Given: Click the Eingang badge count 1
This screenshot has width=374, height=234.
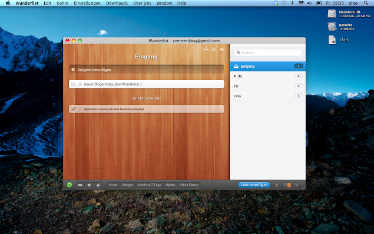Looking at the screenshot, I should pyautogui.click(x=299, y=66).
